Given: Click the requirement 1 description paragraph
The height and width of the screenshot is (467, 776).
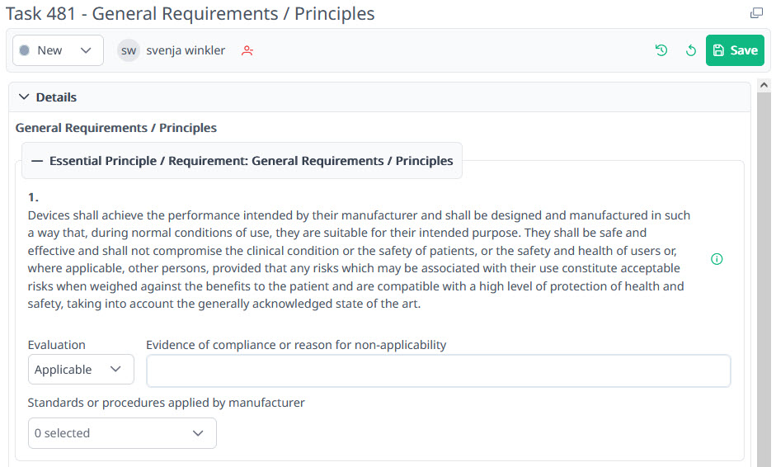Looking at the screenshot, I should pos(359,259).
